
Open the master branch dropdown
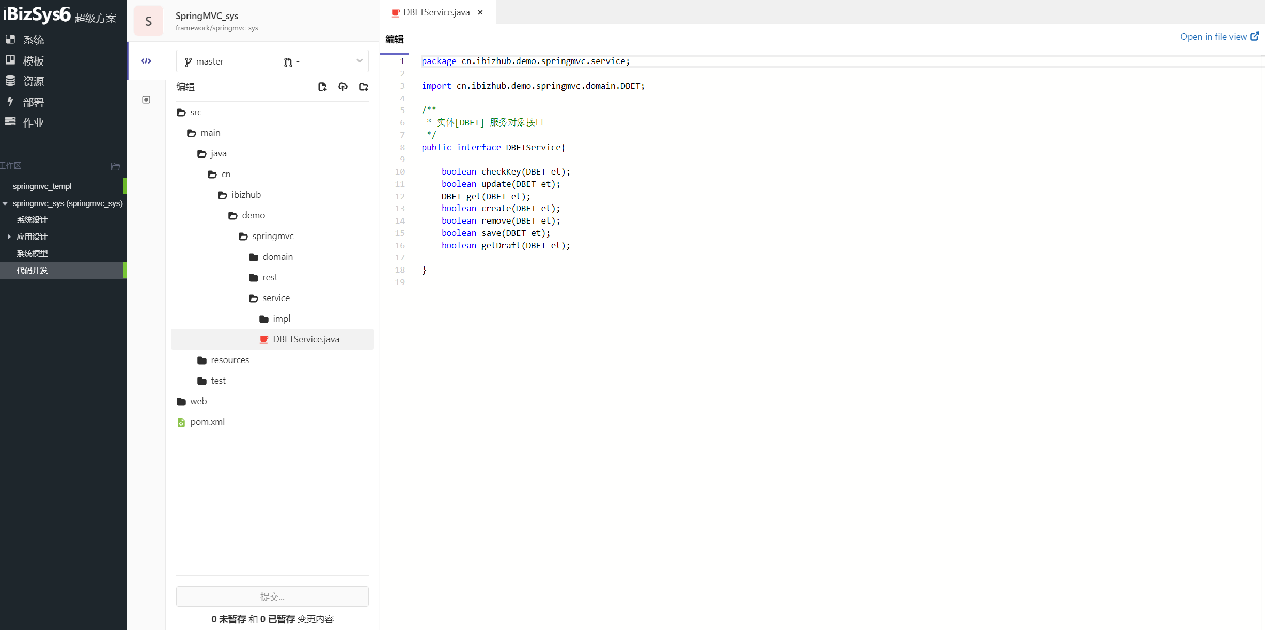coord(272,61)
